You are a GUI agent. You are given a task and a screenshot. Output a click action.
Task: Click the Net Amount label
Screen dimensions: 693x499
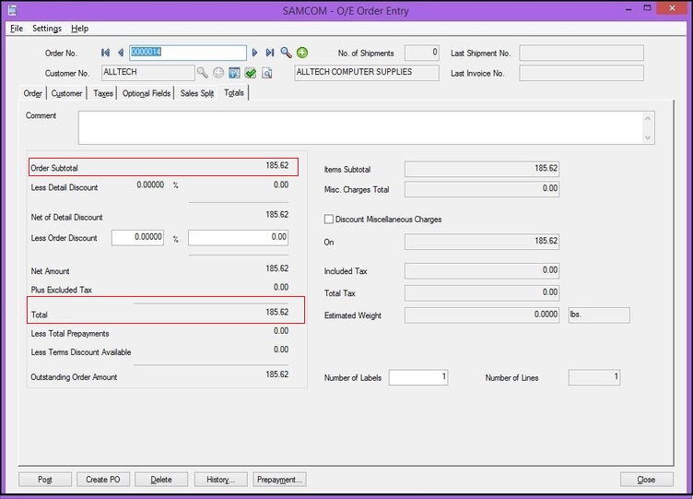[x=50, y=271]
